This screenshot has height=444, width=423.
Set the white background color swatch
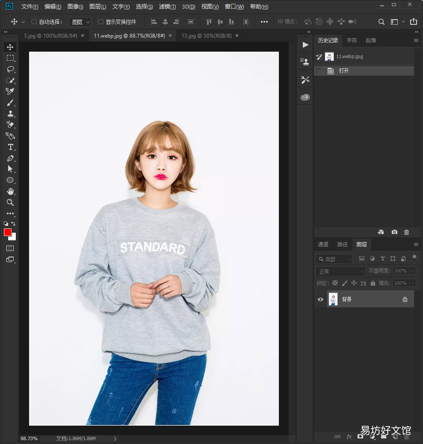tap(14, 237)
